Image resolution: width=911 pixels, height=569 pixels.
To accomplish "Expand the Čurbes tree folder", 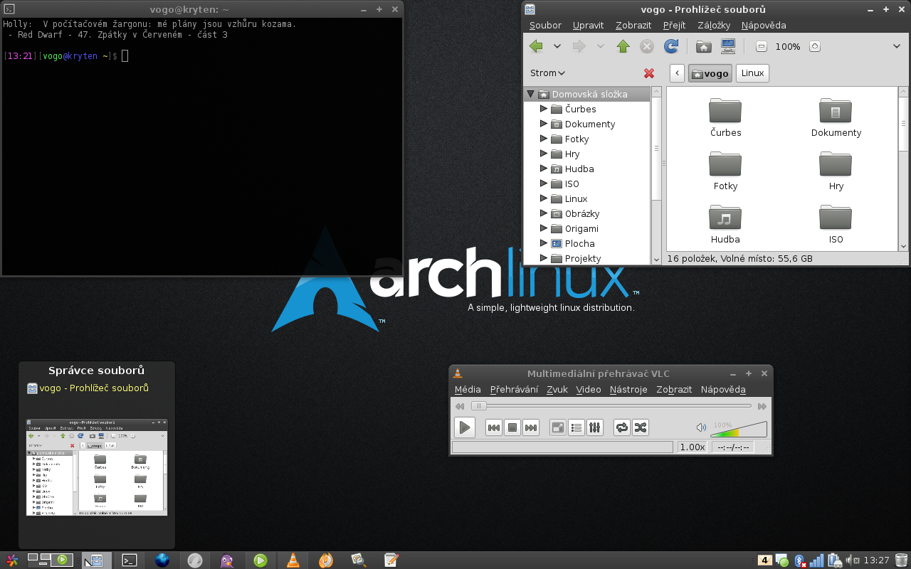I will tap(544, 109).
